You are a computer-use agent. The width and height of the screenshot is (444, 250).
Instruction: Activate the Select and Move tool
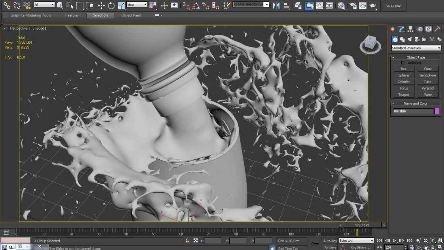[101, 5]
